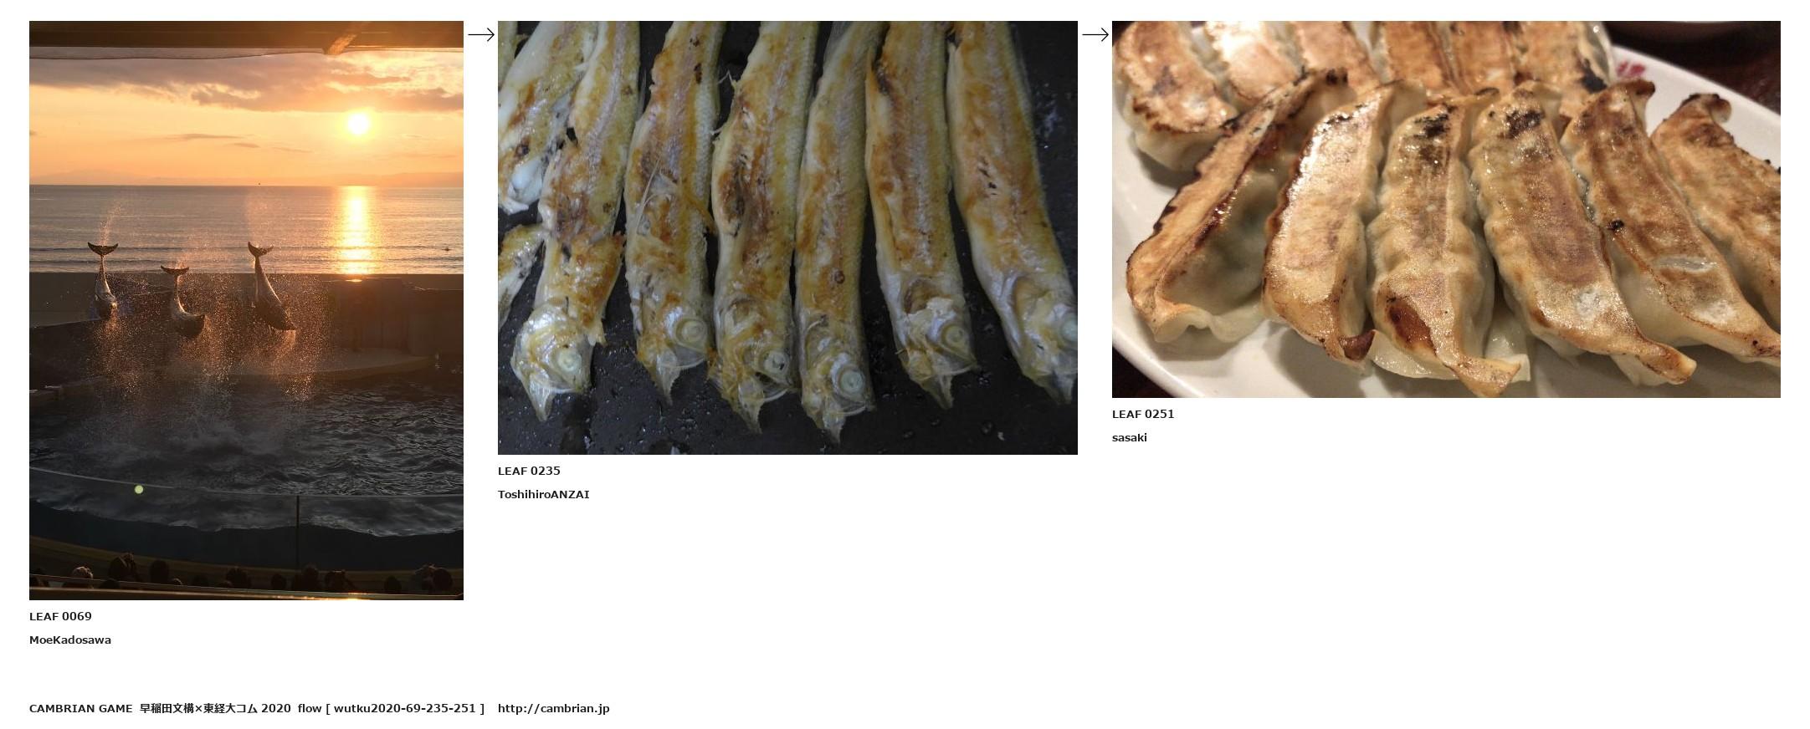Click the sun in the sunset photo
This screenshot has width=1810, height=729.
click(358, 125)
